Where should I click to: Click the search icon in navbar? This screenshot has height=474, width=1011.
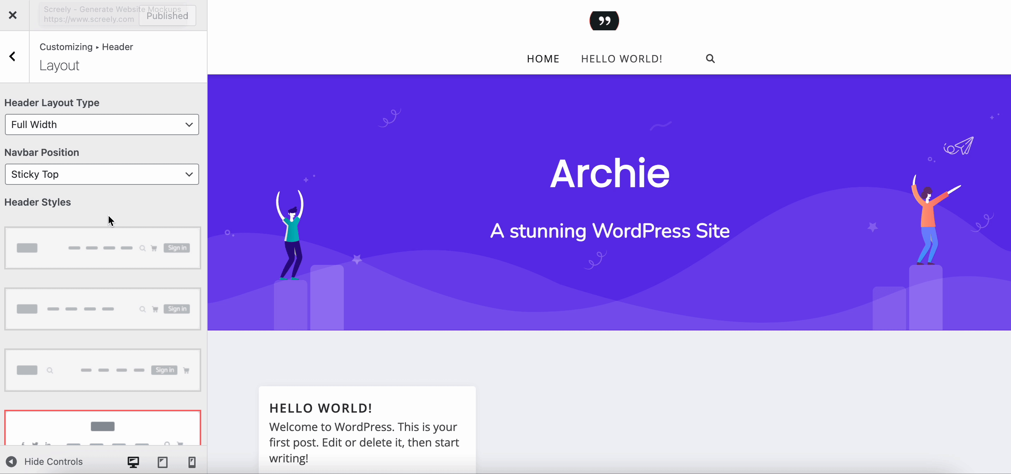[711, 59]
